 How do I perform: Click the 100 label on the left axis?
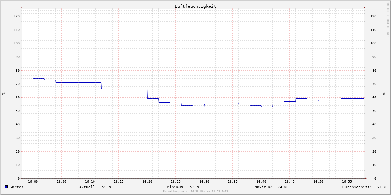(17, 43)
